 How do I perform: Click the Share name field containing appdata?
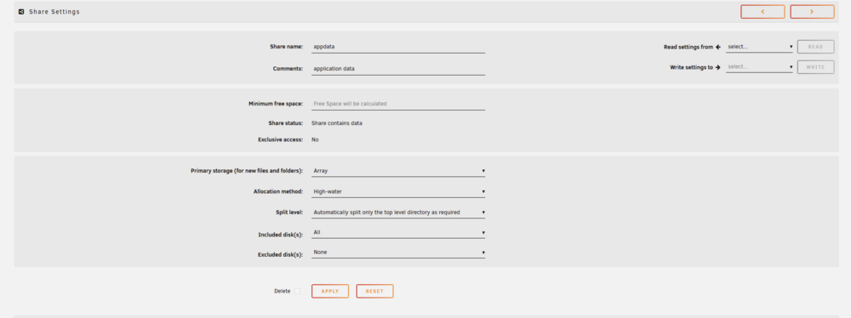pyautogui.click(x=397, y=47)
